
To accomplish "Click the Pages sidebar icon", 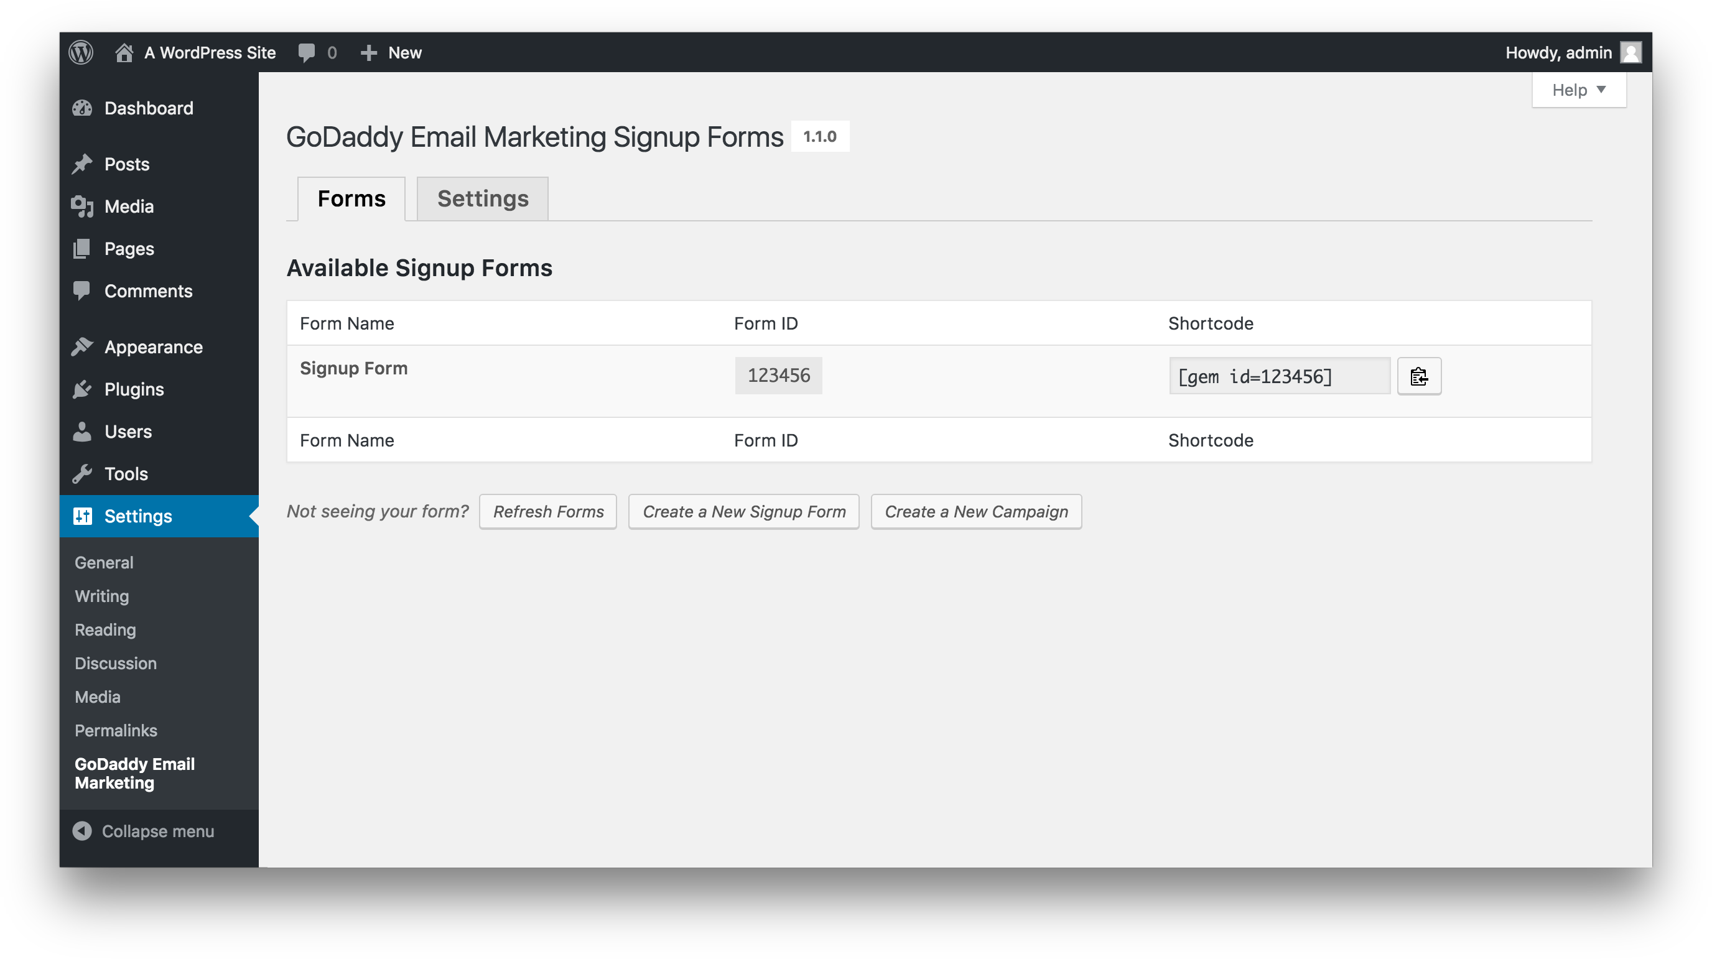I will (x=82, y=249).
